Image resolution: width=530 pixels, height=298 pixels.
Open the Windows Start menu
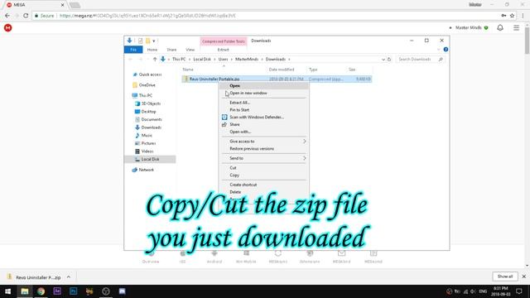[x=7, y=291]
